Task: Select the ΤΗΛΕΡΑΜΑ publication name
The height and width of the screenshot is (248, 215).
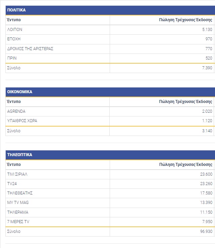Action: click(x=18, y=212)
